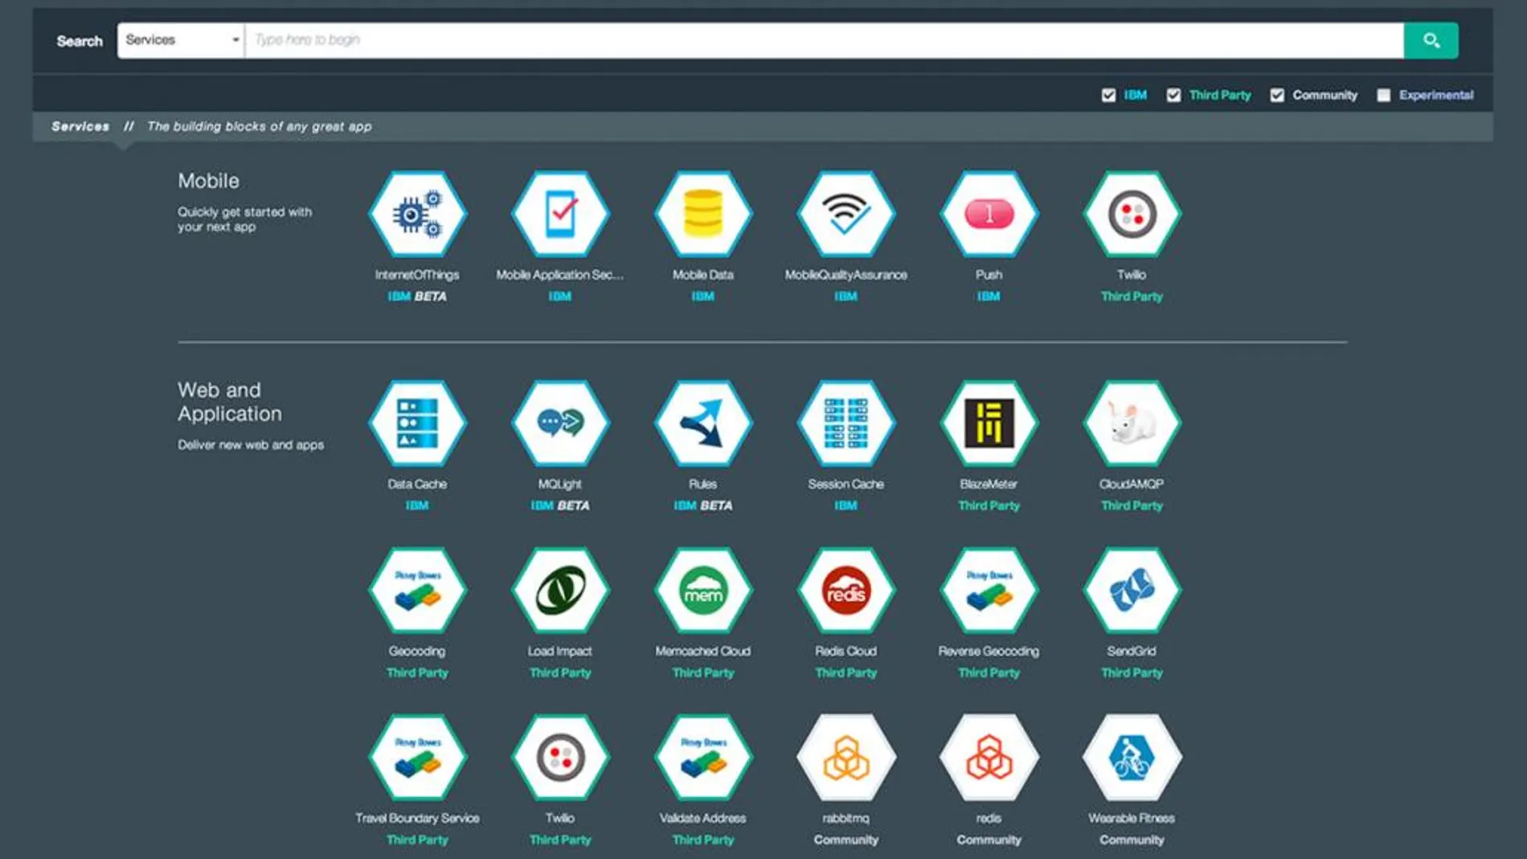Click the Redis Cloud name label
1527x859 pixels.
[x=845, y=651]
